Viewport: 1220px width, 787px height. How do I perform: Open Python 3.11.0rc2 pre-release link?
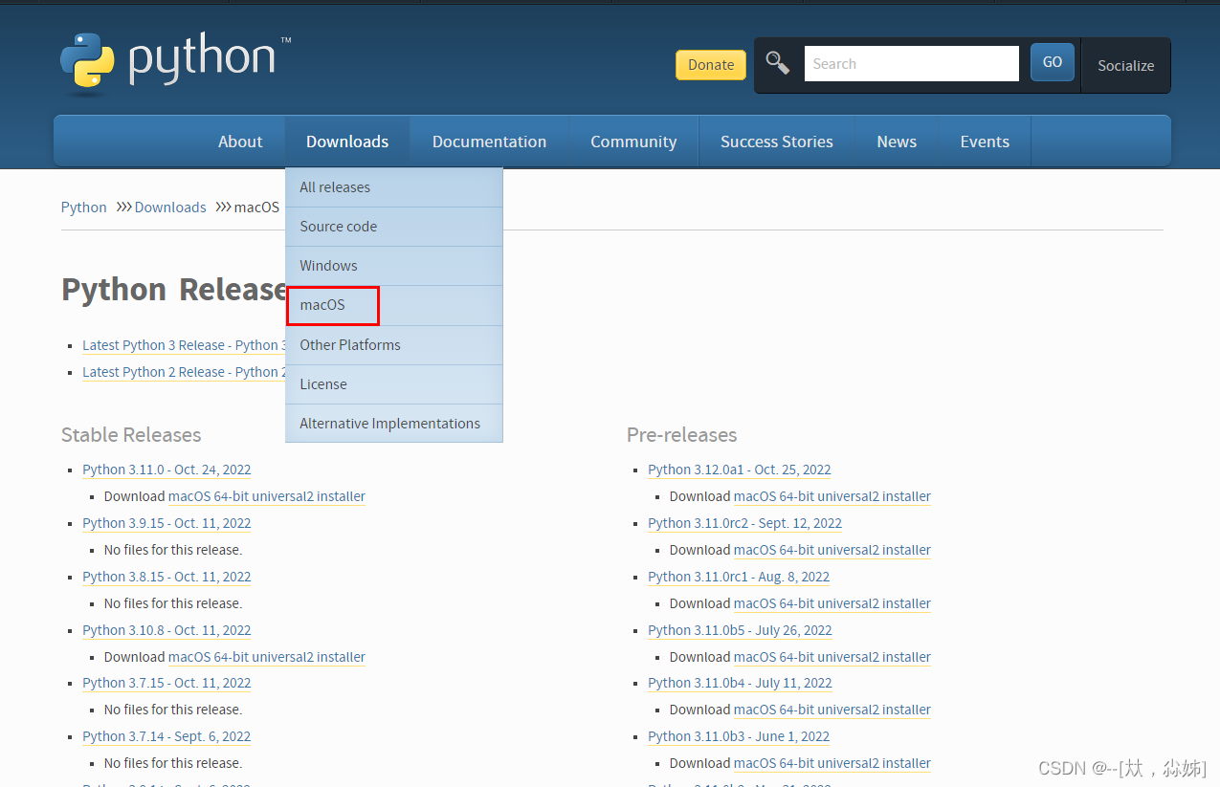(744, 523)
